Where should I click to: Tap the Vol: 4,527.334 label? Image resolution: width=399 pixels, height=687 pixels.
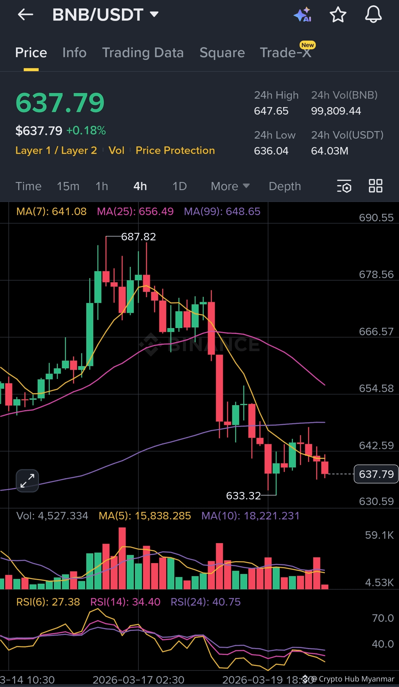click(52, 516)
